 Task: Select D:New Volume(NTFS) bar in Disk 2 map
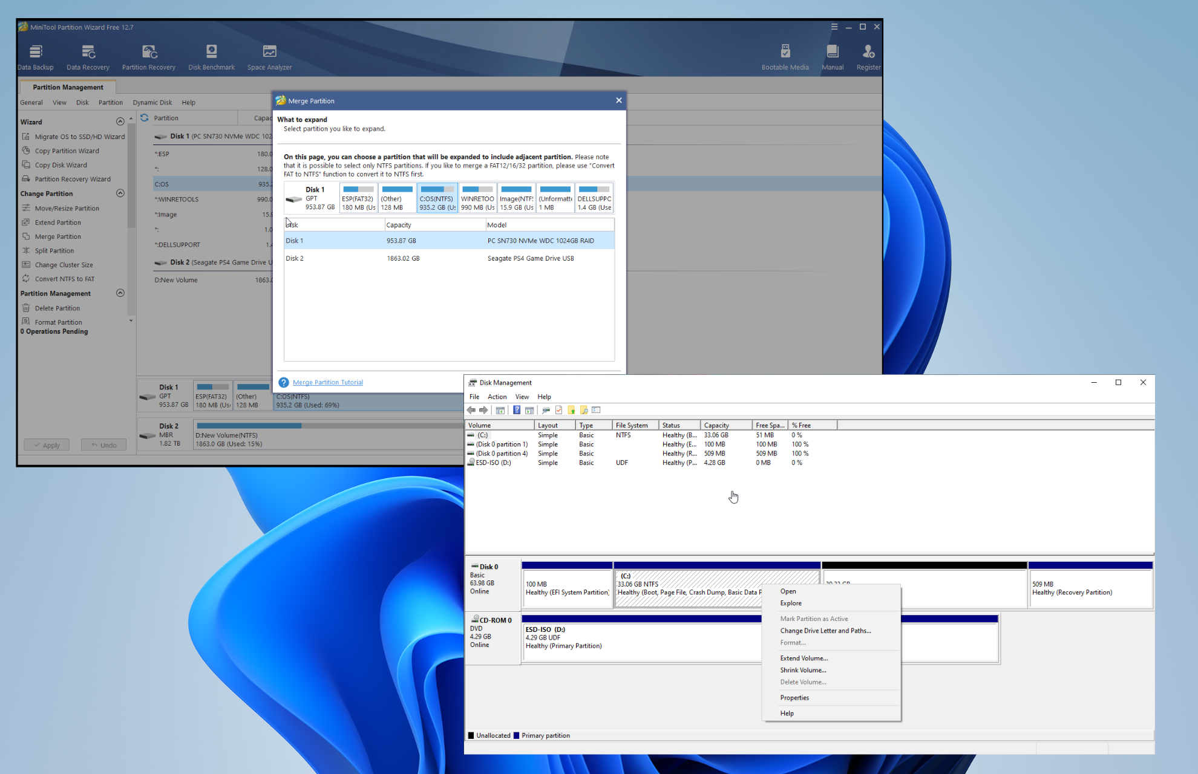[x=329, y=436]
